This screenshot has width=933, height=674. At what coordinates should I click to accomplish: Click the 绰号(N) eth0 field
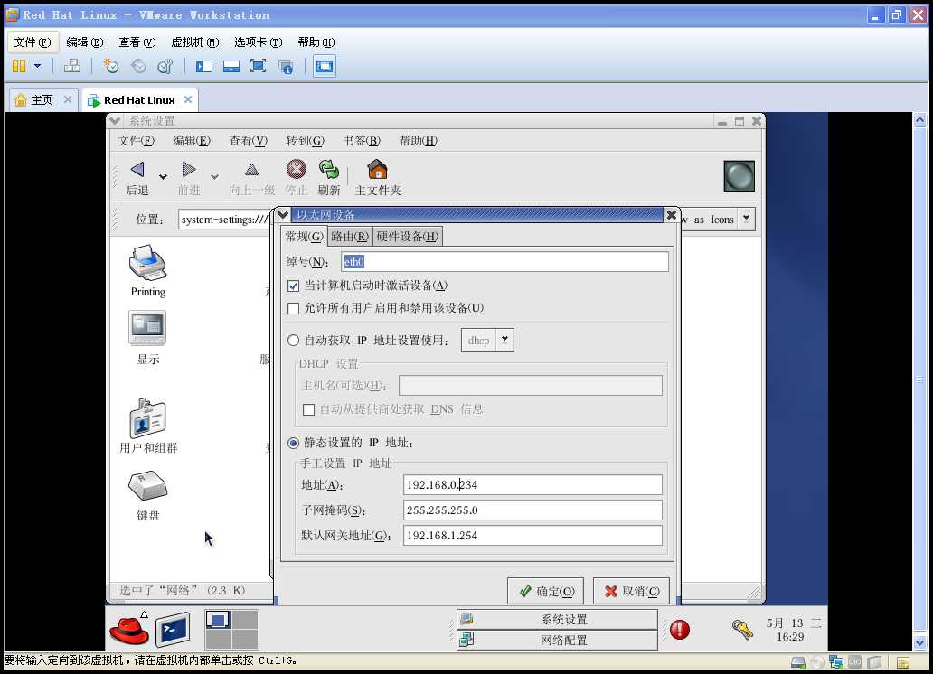[x=505, y=262]
